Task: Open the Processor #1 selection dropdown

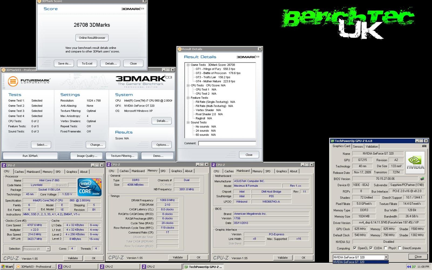Action: (x=48, y=249)
